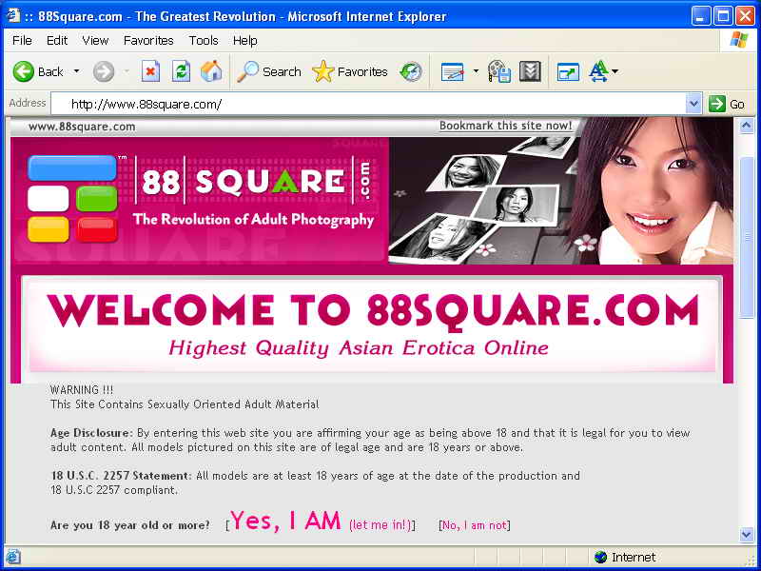This screenshot has height=571, width=761.
Task: Refresh the page using the green arrows icon
Action: [181, 72]
